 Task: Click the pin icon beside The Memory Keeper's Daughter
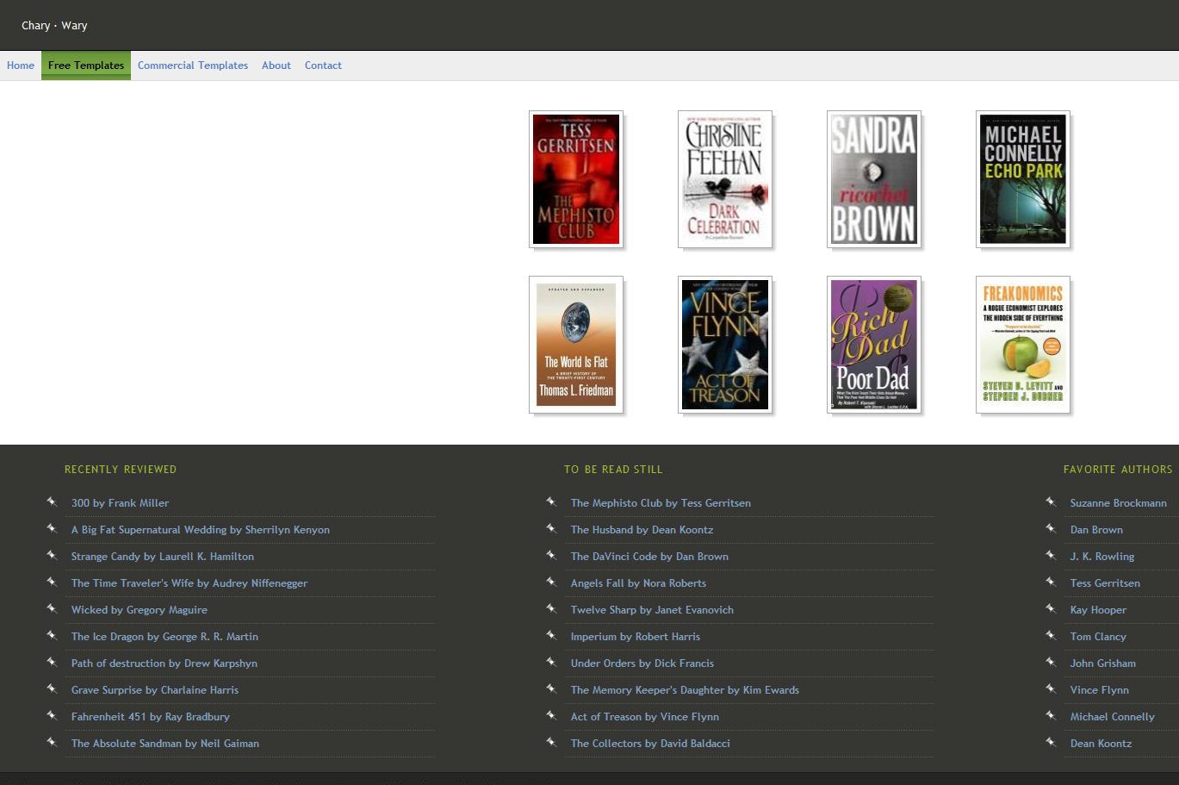551,688
